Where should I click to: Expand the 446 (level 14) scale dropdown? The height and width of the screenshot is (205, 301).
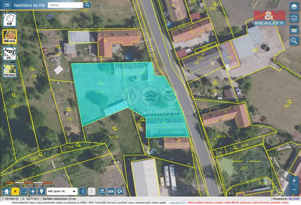click(x=62, y=191)
